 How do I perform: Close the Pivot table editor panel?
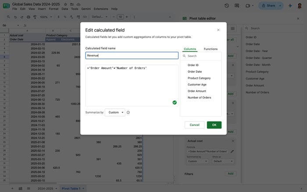pyautogui.click(x=298, y=18)
